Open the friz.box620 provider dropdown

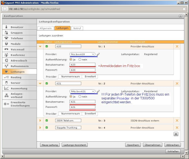82,54
